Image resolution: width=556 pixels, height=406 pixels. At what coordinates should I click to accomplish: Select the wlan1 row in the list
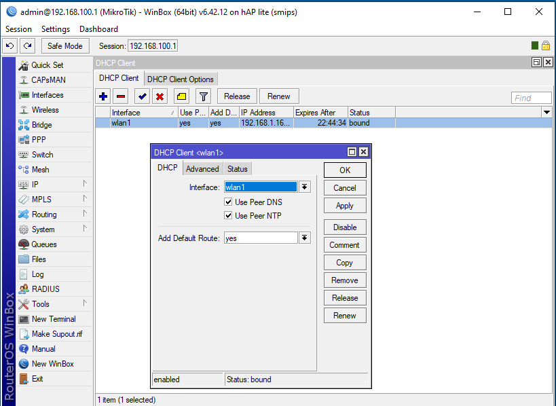(x=324, y=123)
